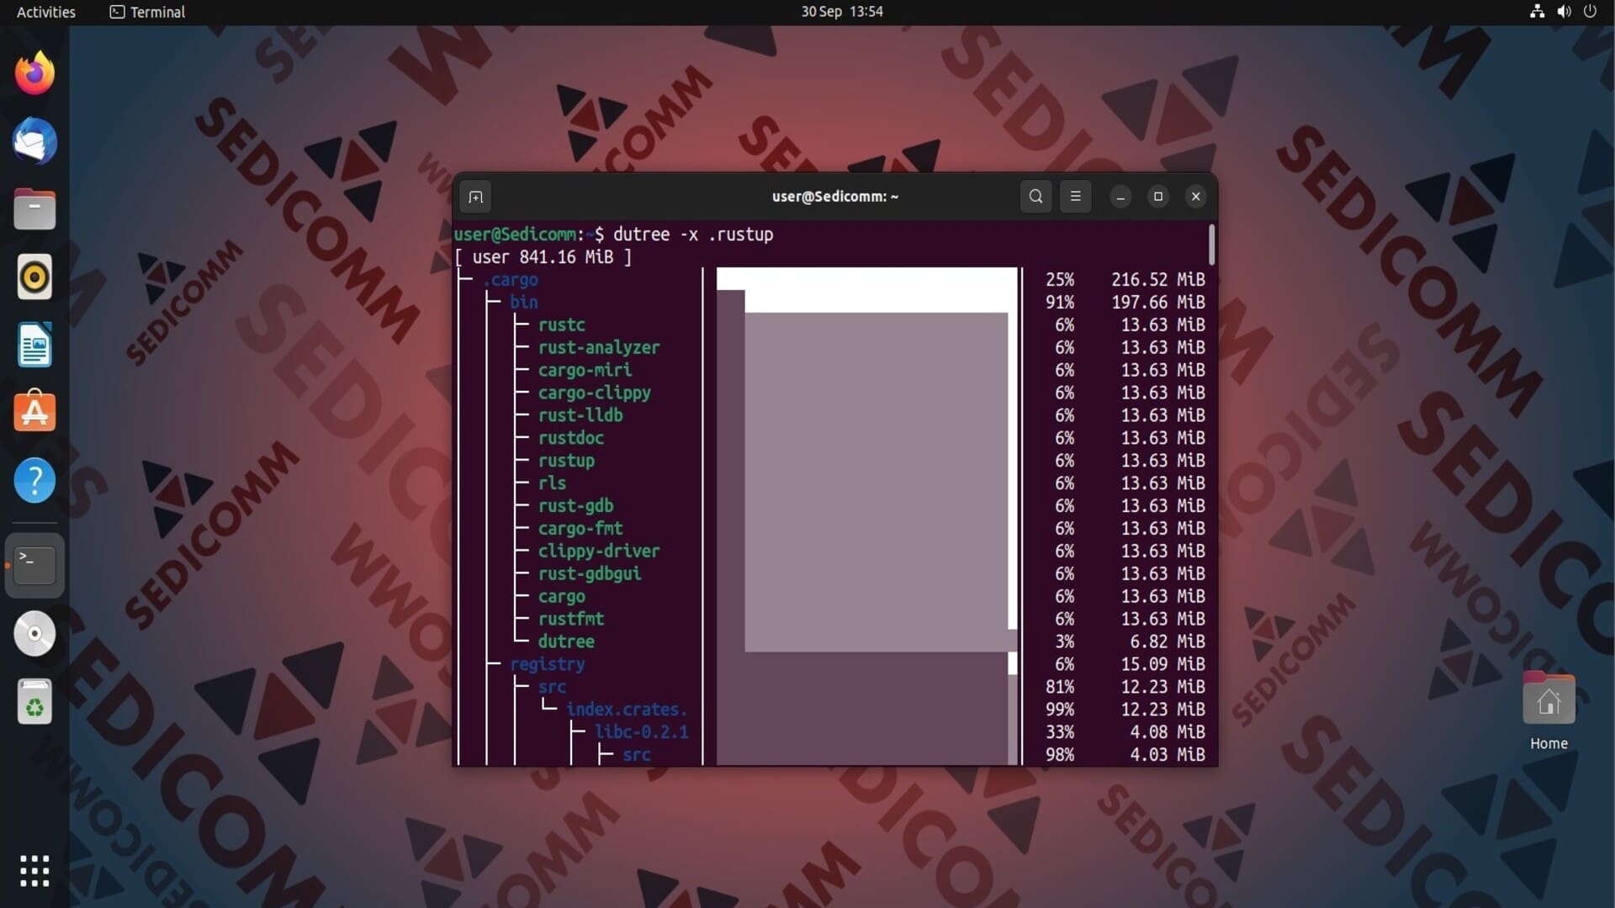This screenshot has height=908, width=1615.
Task: Open the Files manager dock icon
Action: (x=34, y=209)
